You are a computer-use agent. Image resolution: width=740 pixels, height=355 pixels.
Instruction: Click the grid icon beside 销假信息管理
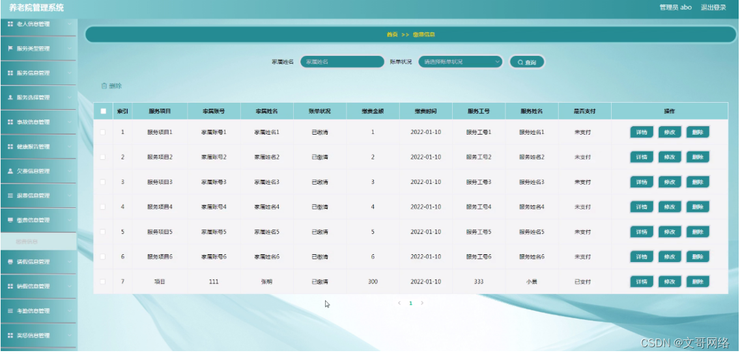tap(10, 286)
